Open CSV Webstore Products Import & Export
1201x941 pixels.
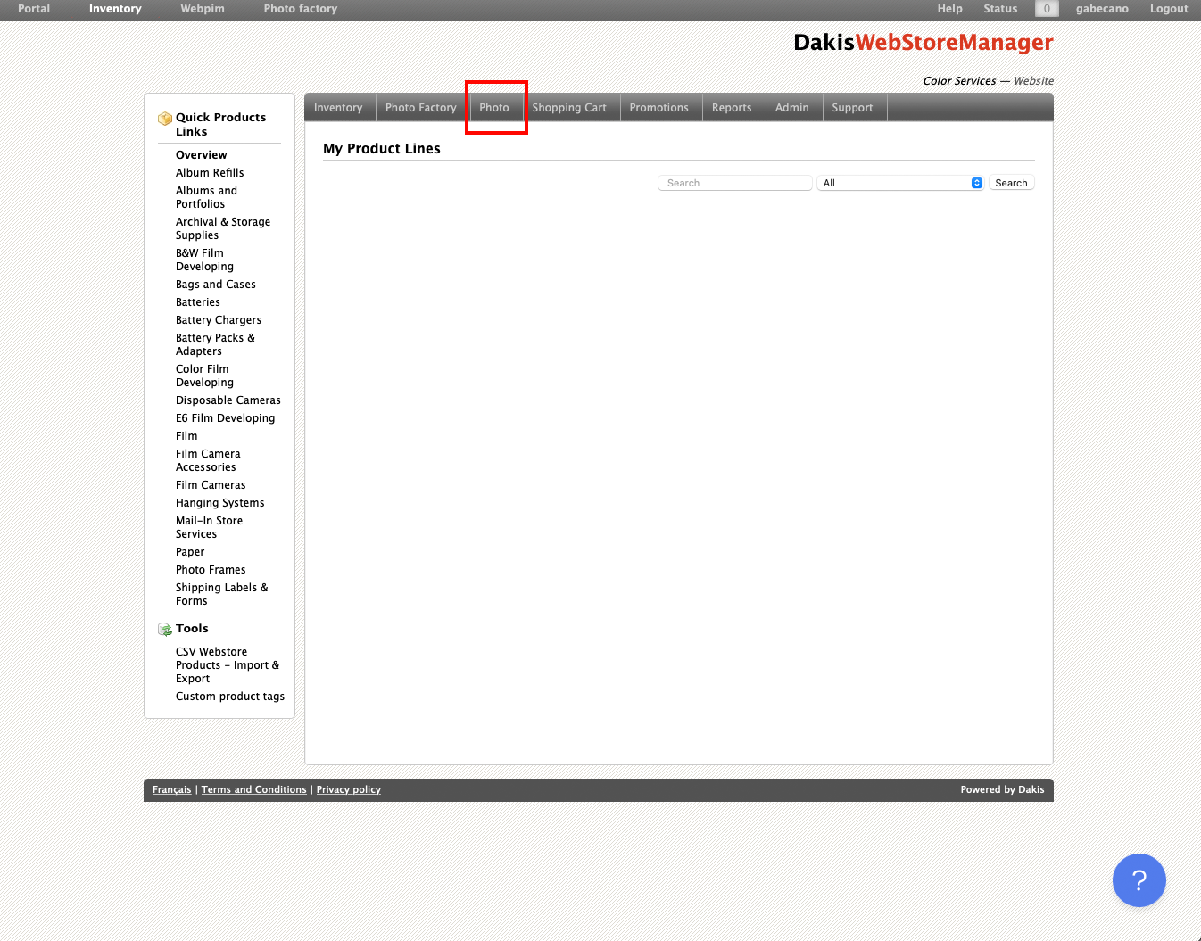point(227,665)
